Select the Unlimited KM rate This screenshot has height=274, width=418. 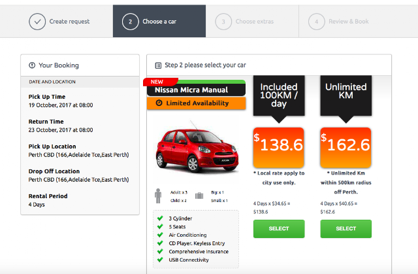pyautogui.click(x=346, y=228)
